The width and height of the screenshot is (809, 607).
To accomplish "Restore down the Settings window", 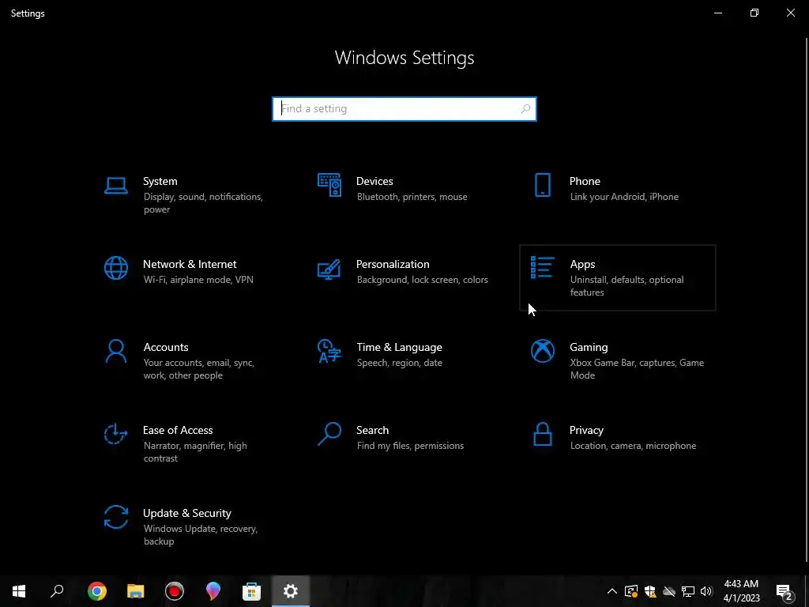I will click(x=754, y=13).
